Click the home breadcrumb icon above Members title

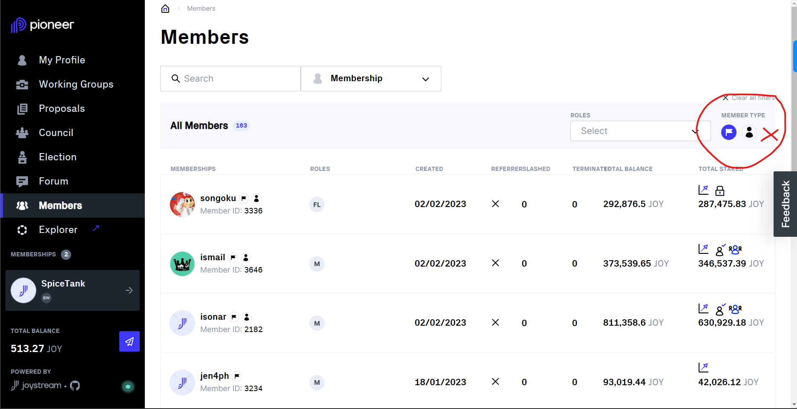pyautogui.click(x=165, y=8)
